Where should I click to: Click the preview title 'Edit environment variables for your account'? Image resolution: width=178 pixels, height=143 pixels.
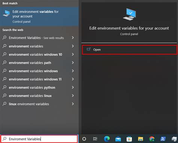(129, 28)
